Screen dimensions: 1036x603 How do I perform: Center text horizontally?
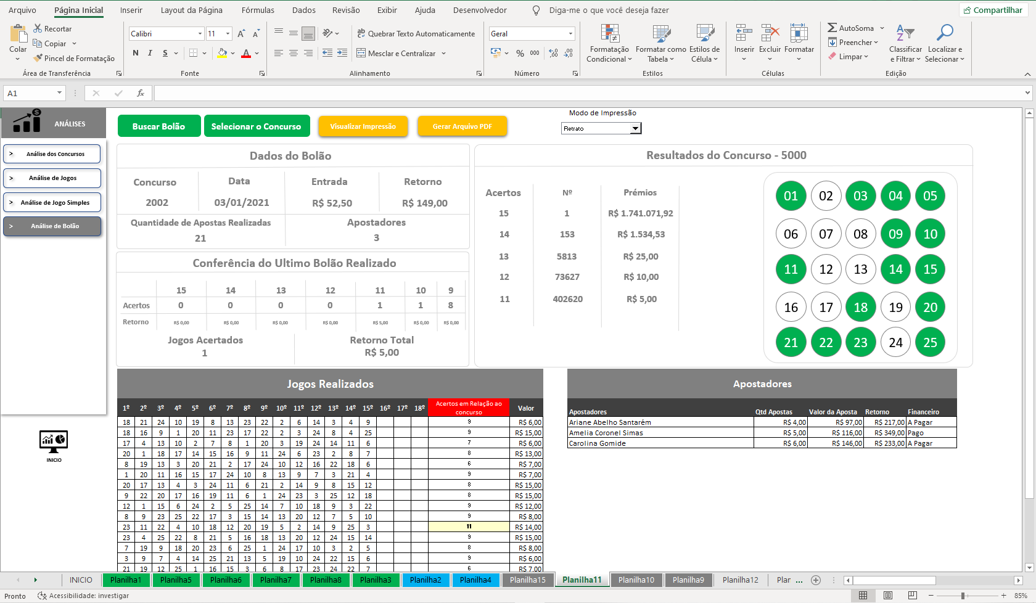tap(294, 53)
